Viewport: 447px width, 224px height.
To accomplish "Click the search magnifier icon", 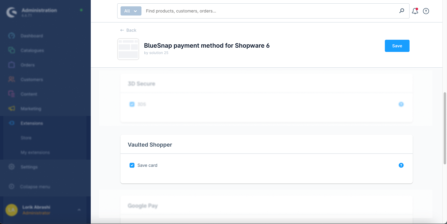I will coord(402,11).
